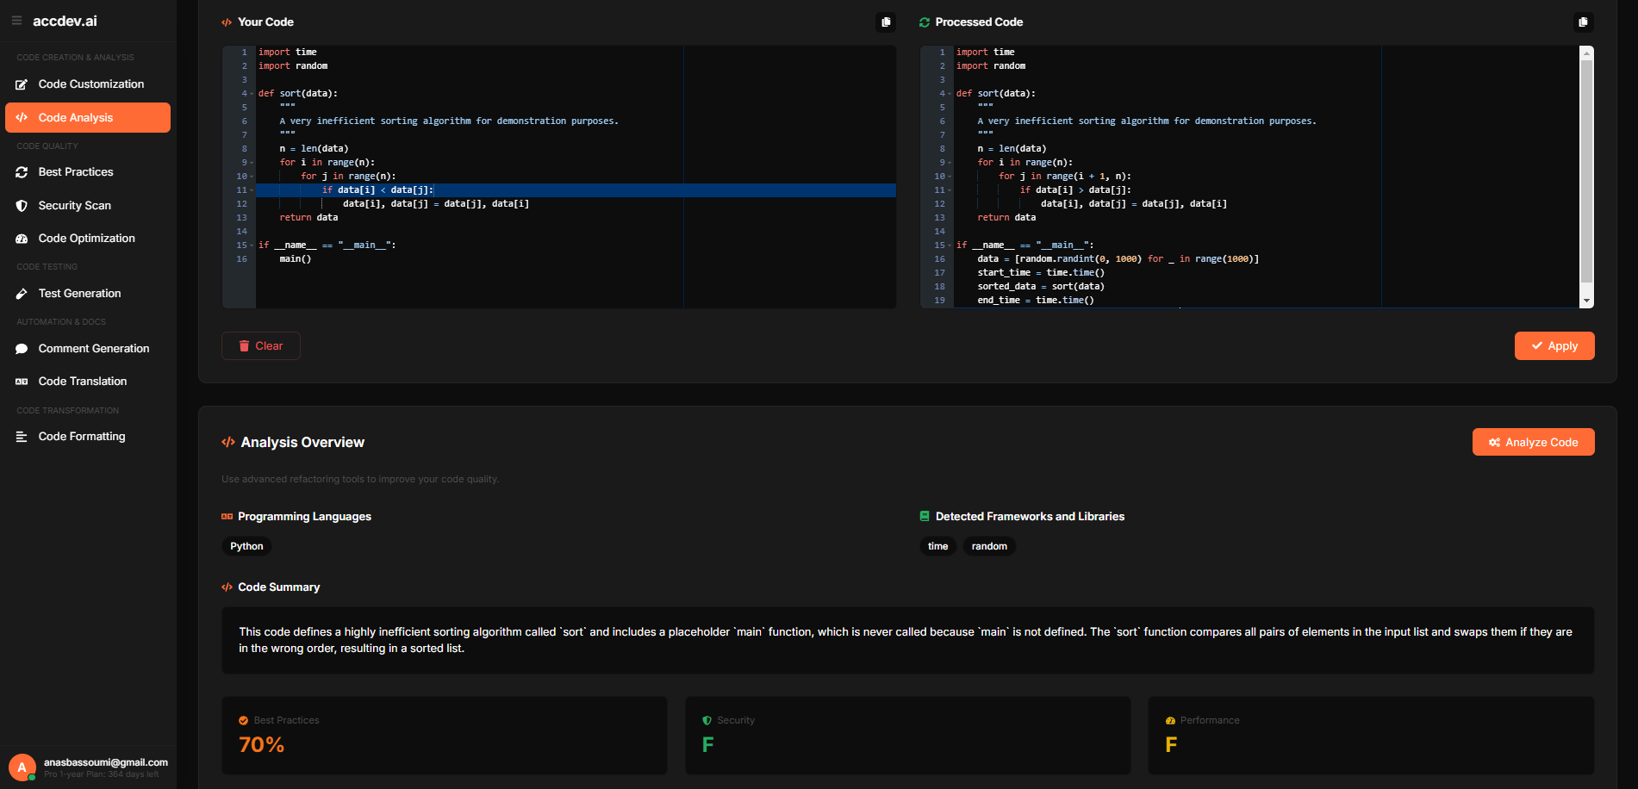Click the Best Practices refresh icon
Image resolution: width=1638 pixels, height=789 pixels.
[x=22, y=172]
